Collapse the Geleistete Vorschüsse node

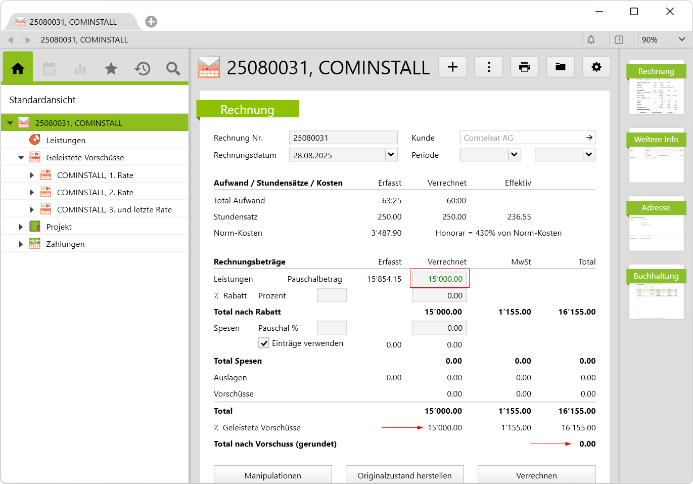click(x=21, y=158)
